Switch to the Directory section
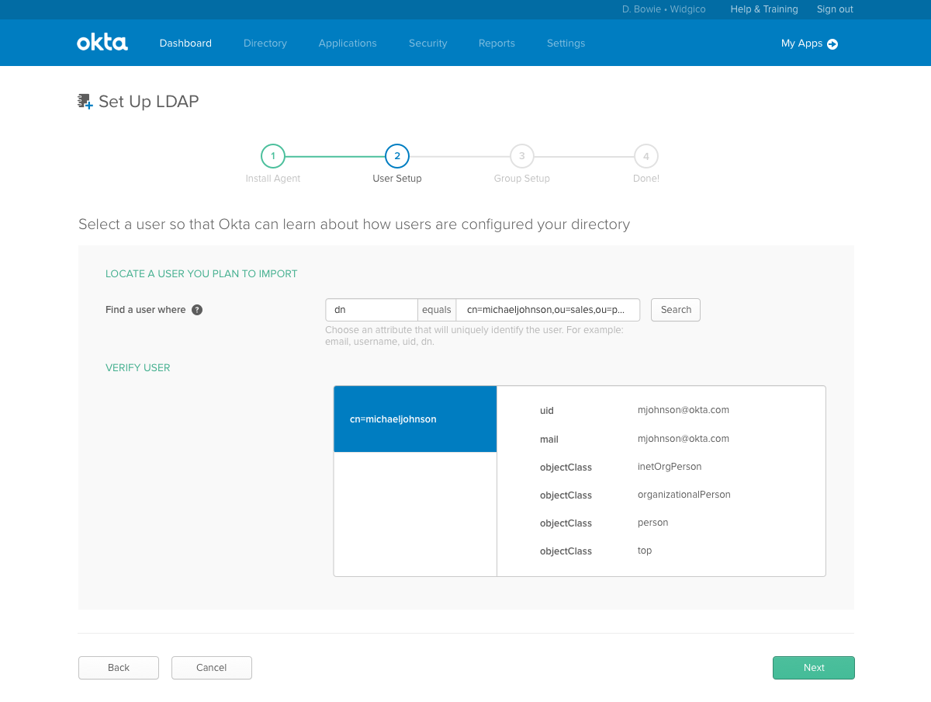Image resolution: width=931 pixels, height=702 pixels. pos(265,43)
